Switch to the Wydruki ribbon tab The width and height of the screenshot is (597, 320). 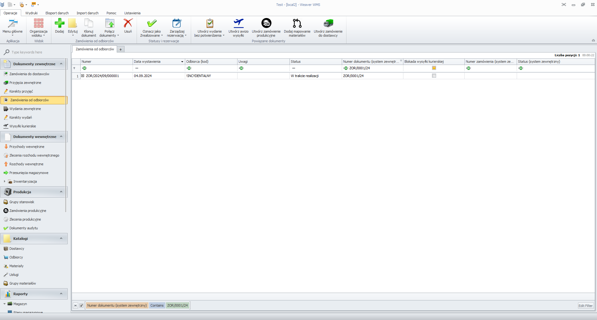coord(31,13)
